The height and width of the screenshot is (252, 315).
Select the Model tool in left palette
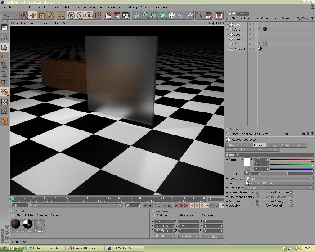pos(4,48)
